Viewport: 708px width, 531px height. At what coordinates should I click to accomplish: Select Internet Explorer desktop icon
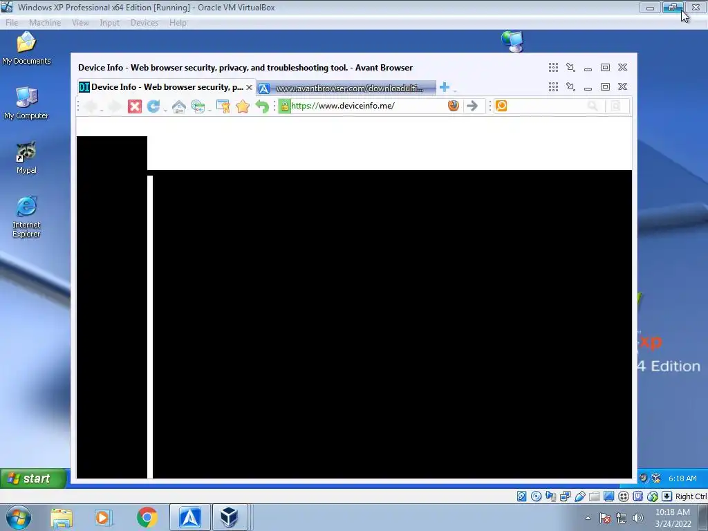(x=26, y=216)
